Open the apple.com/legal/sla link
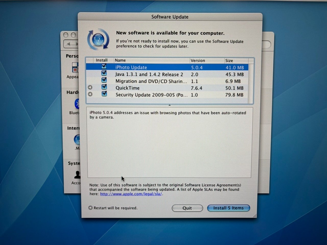The width and height of the screenshot is (327, 245). point(131,194)
